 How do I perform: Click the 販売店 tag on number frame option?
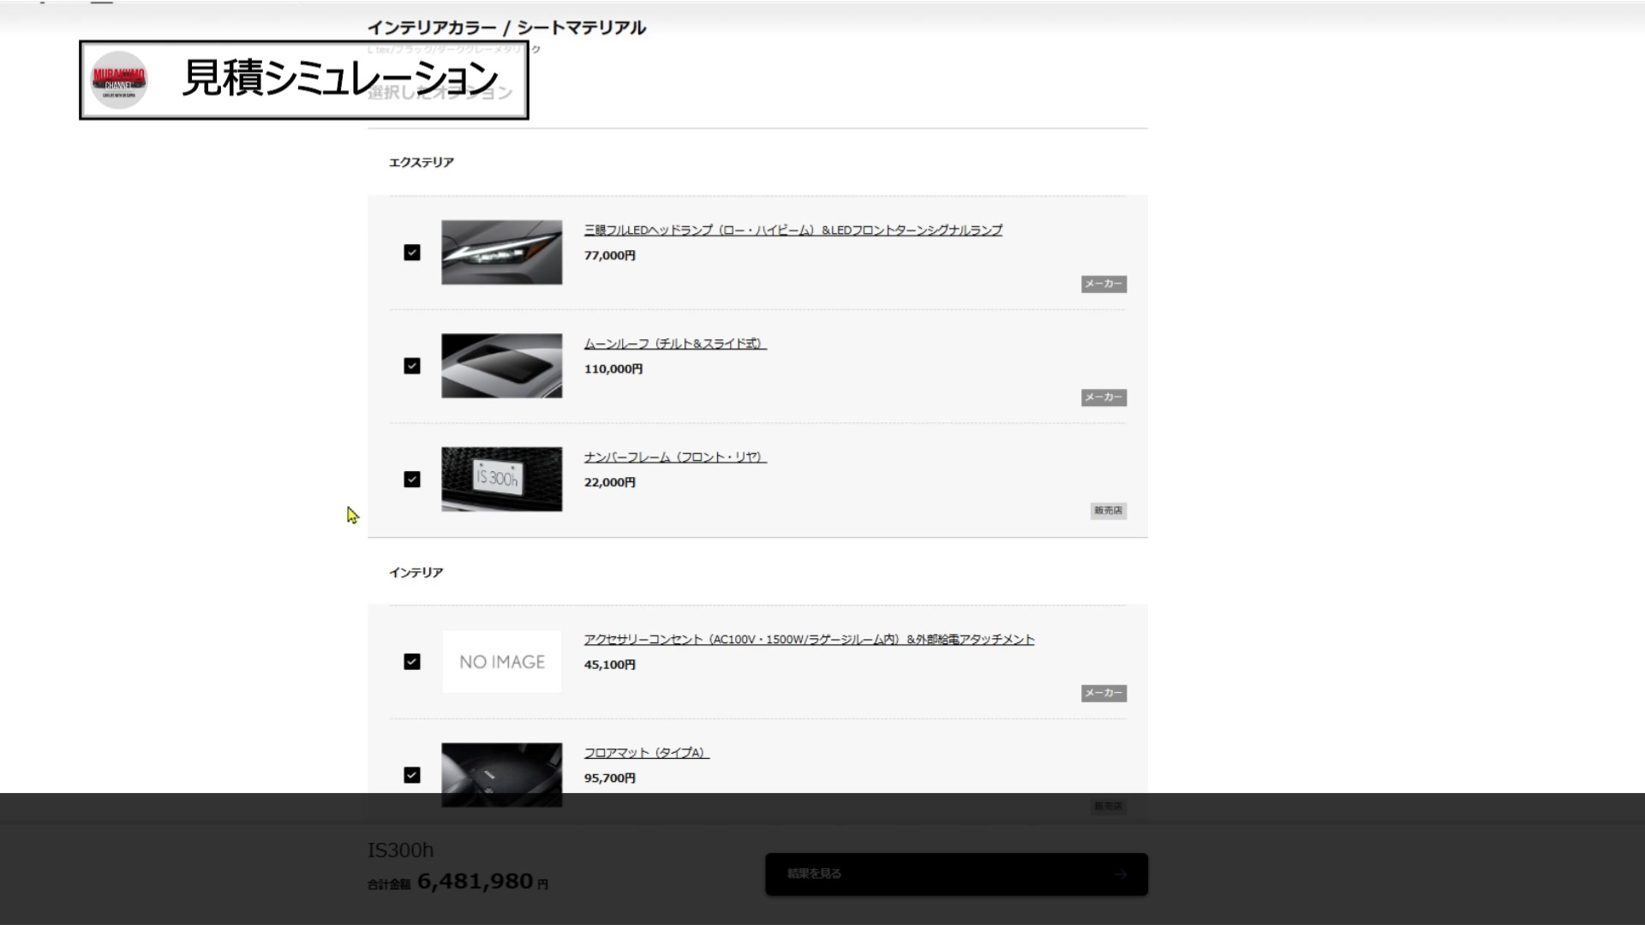point(1109,510)
